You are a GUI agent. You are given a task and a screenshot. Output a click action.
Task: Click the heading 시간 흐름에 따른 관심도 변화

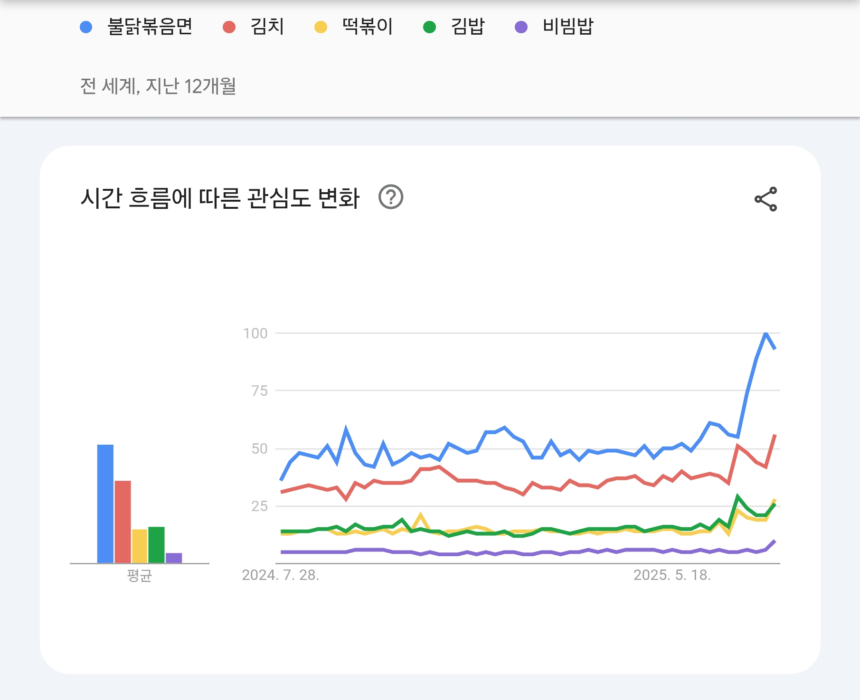click(x=220, y=198)
